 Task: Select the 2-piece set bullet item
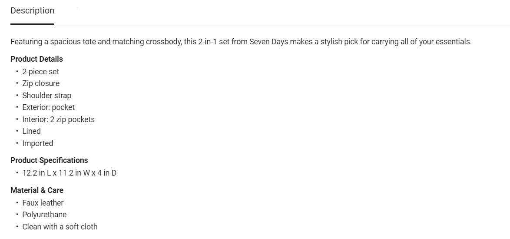point(40,72)
